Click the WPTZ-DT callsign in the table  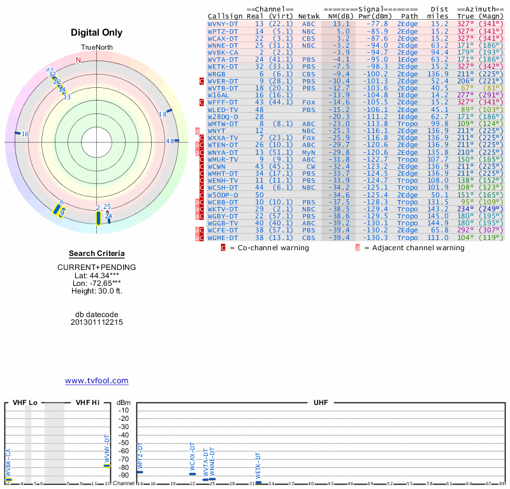[x=222, y=31]
